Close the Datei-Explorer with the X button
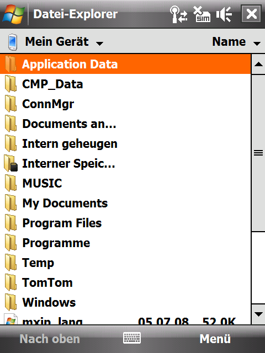The width and height of the screenshot is (265, 353). (x=252, y=14)
